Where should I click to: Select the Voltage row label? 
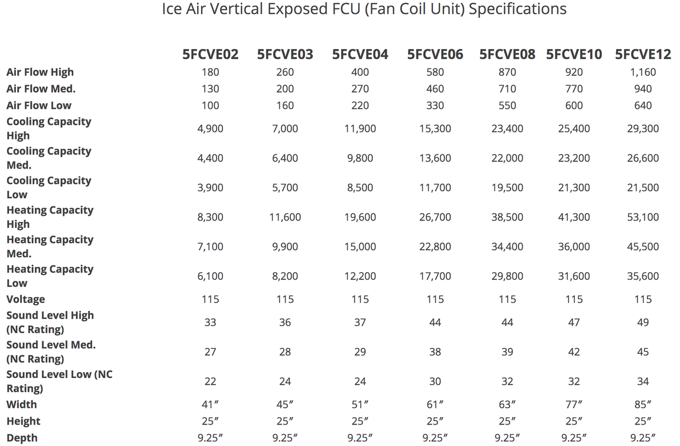pos(25,299)
